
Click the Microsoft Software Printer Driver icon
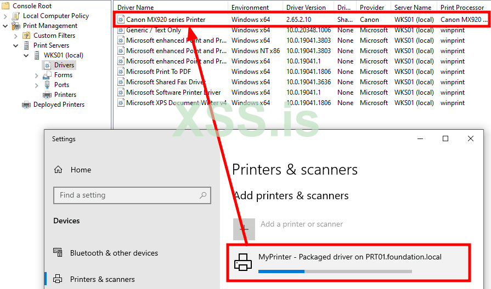(121, 93)
